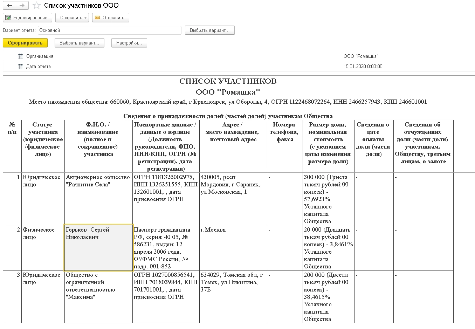Screen dimensions: 475x329
Task: Select cell Акционерное общество "Развитие Села"
Action: tap(98, 199)
